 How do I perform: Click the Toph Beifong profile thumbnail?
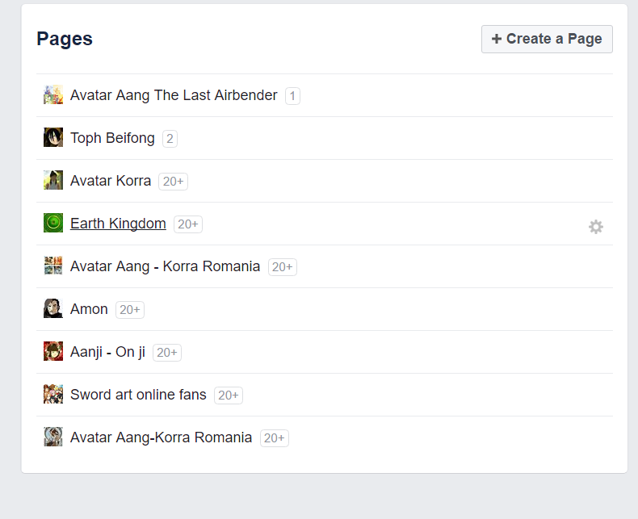click(x=53, y=138)
